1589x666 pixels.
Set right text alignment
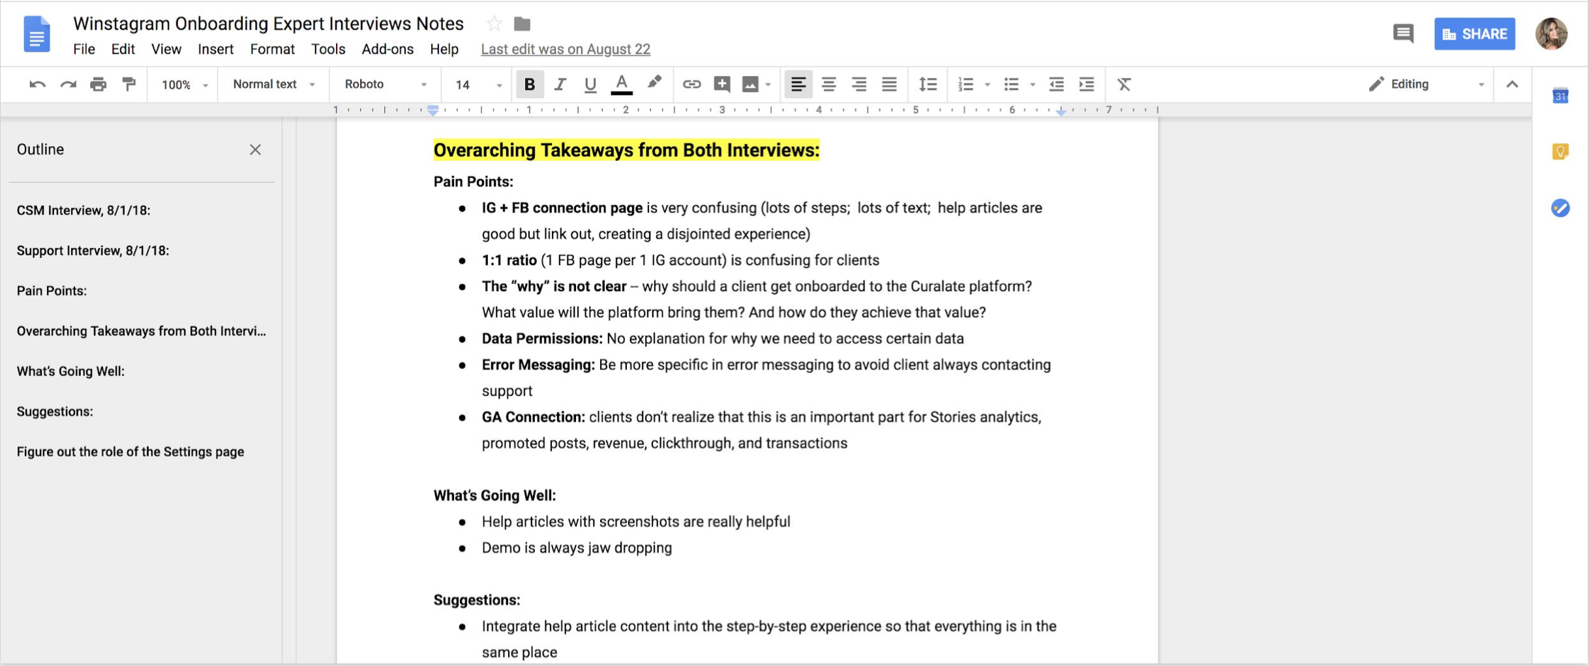click(859, 84)
